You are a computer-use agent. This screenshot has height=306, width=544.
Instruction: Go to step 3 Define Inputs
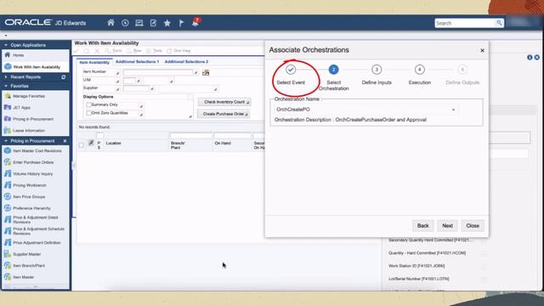point(377,70)
